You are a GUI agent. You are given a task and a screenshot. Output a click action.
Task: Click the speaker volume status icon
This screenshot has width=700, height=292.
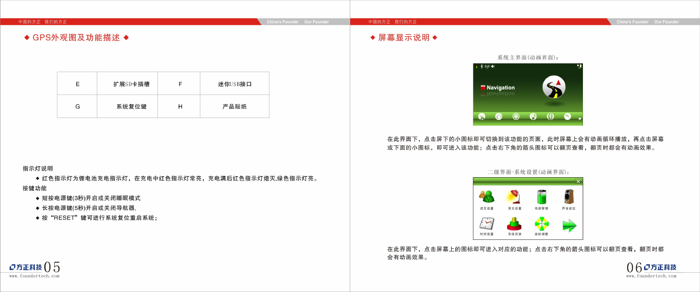point(493,66)
